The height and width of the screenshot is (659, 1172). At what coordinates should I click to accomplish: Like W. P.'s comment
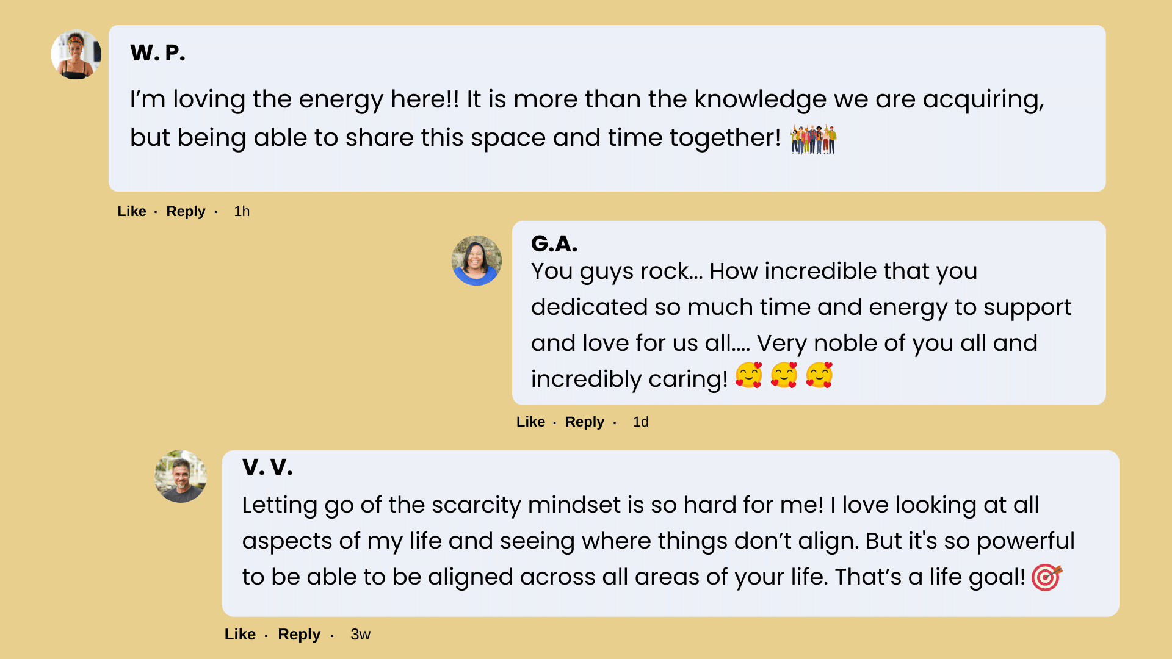pos(132,211)
